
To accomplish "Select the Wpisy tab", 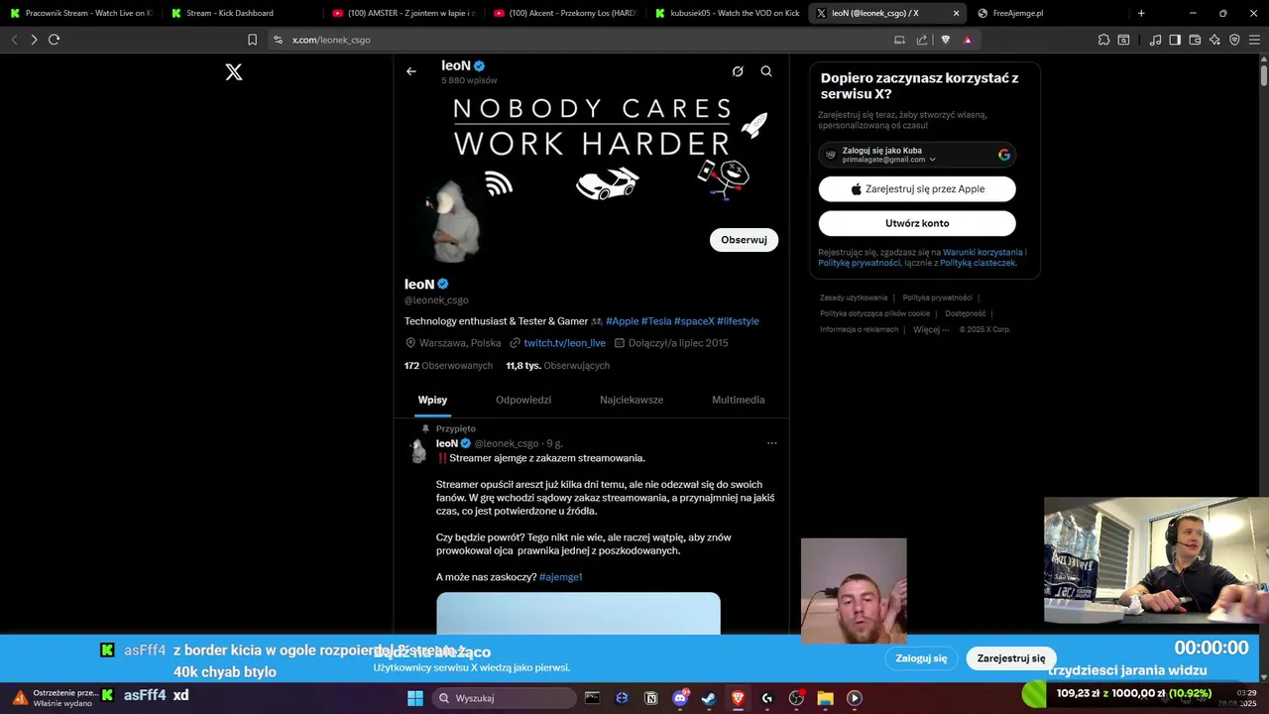I will tap(432, 400).
